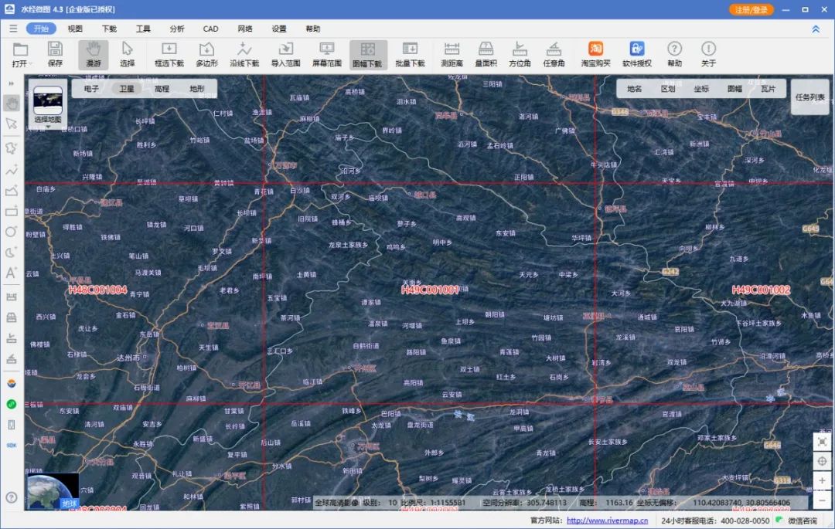The image size is (835, 529).
Task: Open the 视图 menu tab
Action: 75,29
